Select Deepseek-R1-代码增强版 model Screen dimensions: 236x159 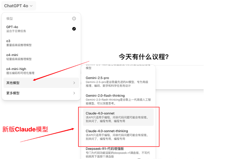pos(118,152)
